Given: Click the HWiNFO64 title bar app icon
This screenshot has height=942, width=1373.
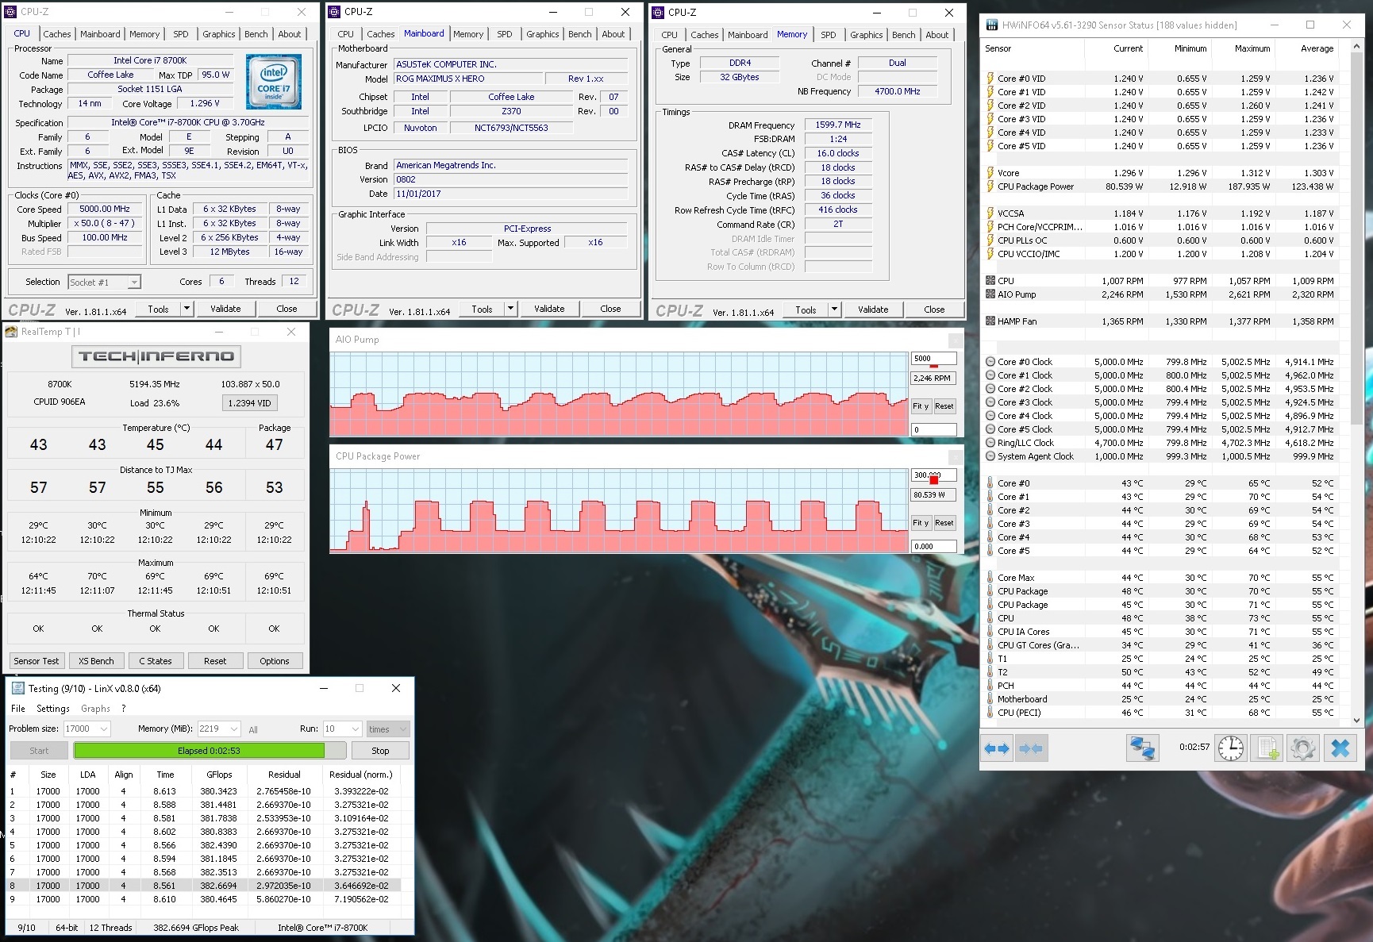Looking at the screenshot, I should (992, 25).
